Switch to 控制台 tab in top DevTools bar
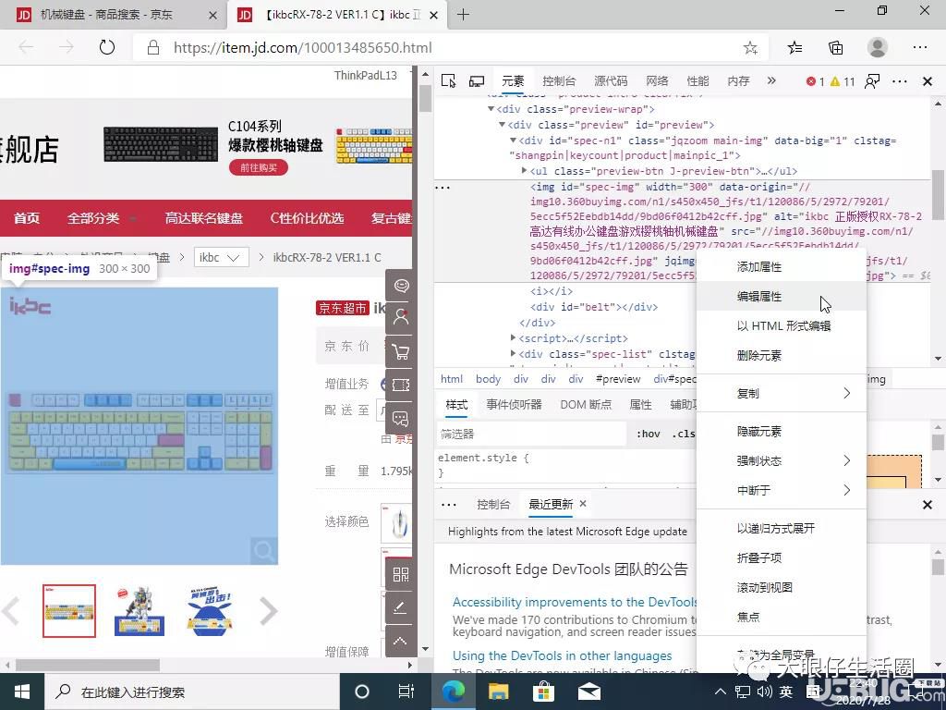The width and height of the screenshot is (946, 710). coord(559,81)
